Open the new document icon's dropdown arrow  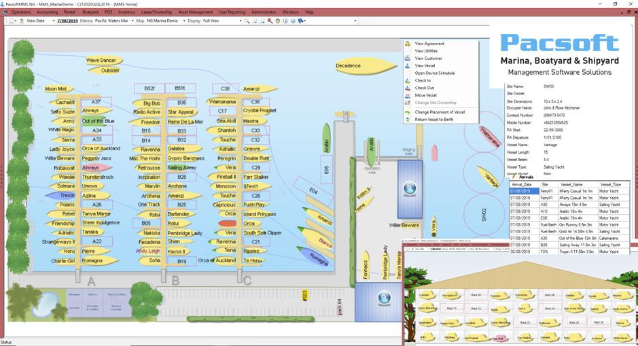click(x=16, y=21)
